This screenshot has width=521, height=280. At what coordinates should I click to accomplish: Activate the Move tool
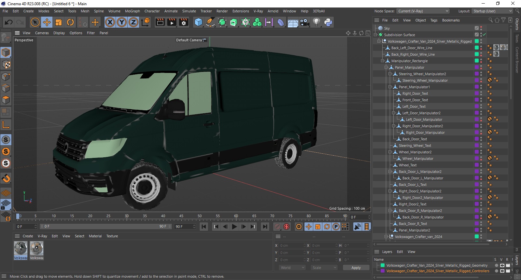point(47,22)
